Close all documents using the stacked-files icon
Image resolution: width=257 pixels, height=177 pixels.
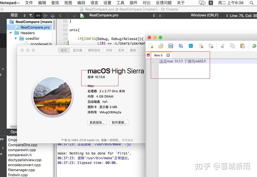[210, 46]
